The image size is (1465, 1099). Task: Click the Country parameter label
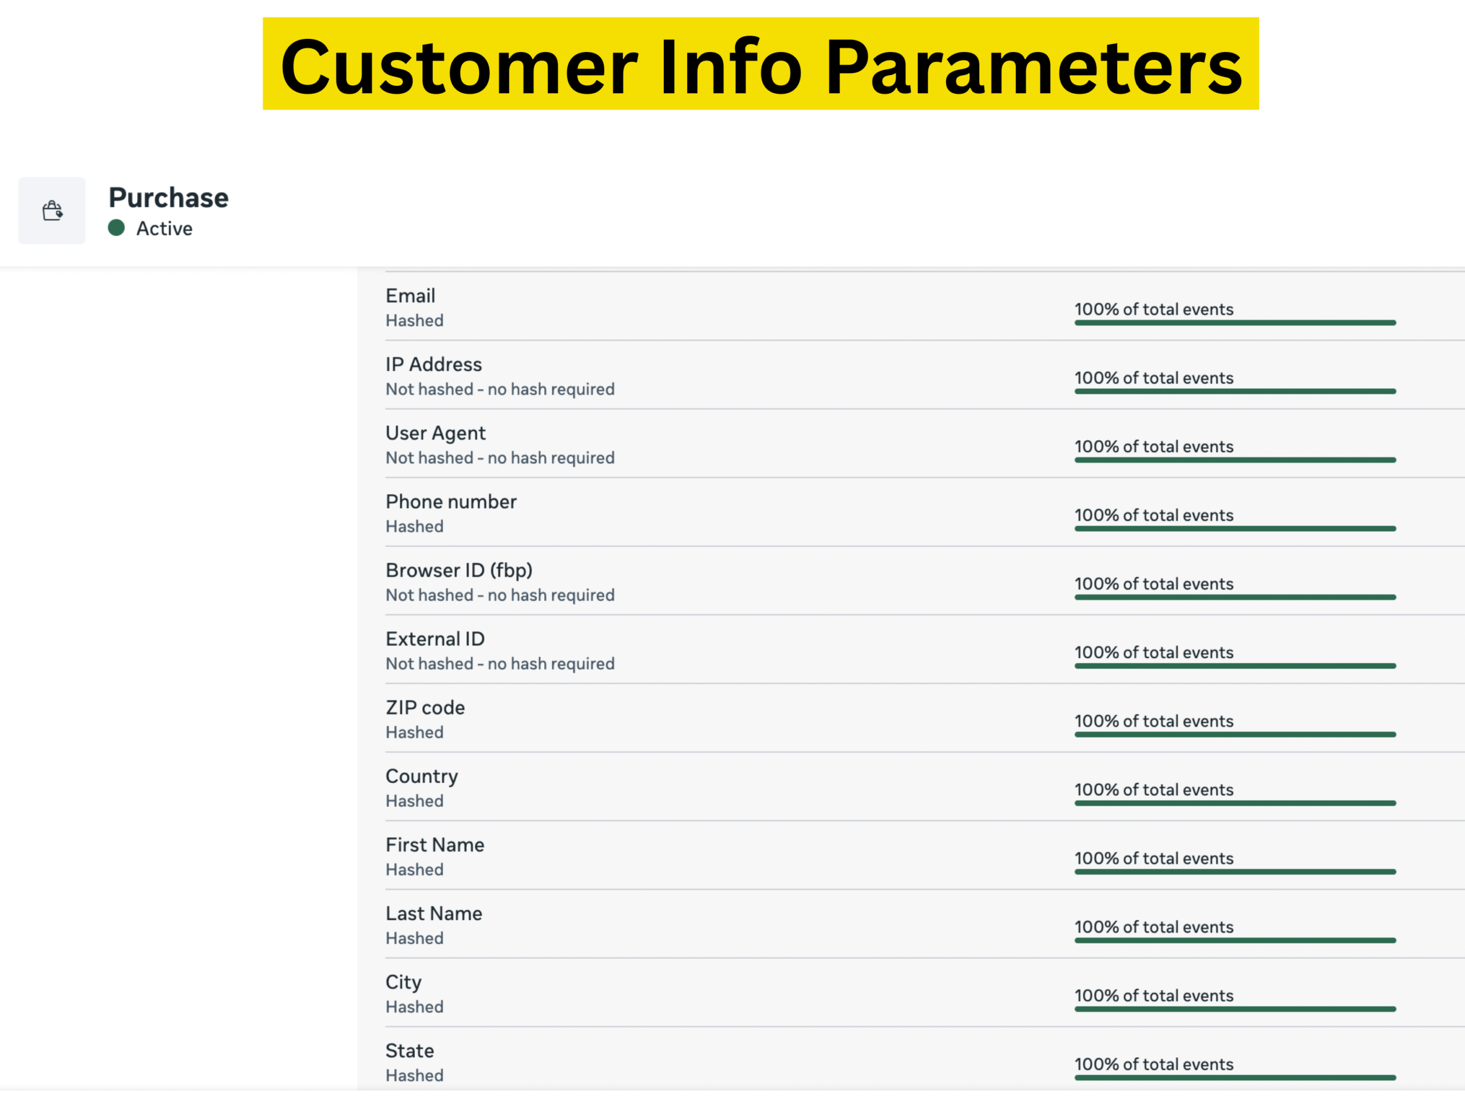click(x=421, y=776)
